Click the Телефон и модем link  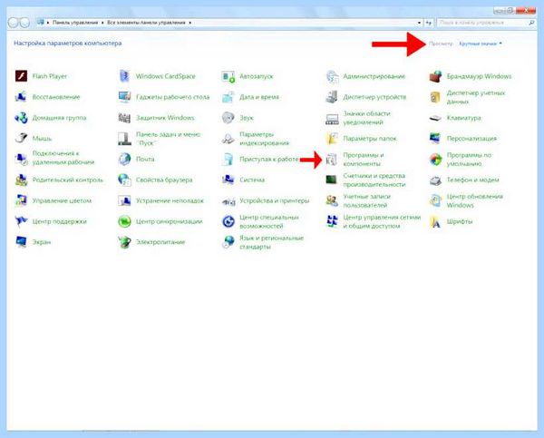(x=473, y=180)
